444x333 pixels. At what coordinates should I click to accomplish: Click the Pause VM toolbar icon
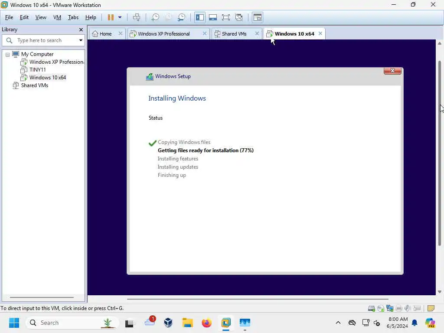pos(111,17)
